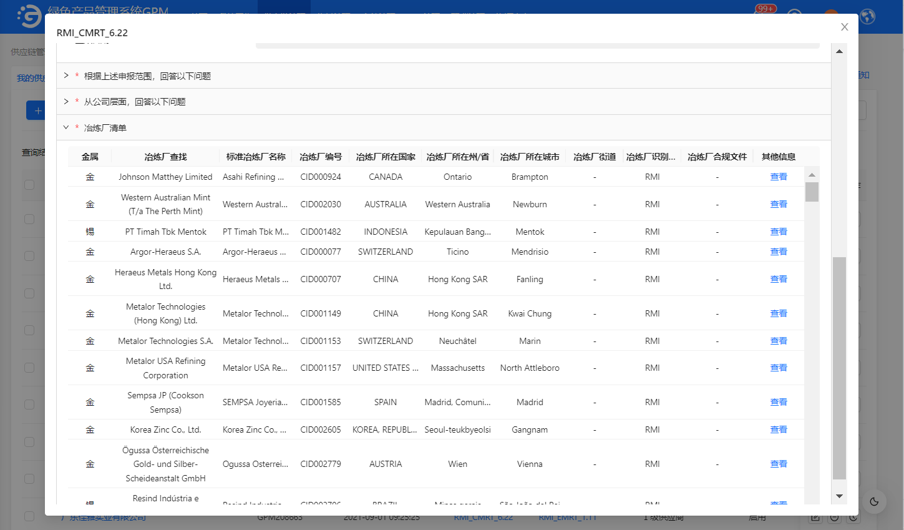Click the 冶炼厂所在国家 column header

coord(385,157)
